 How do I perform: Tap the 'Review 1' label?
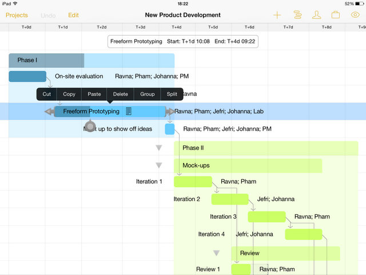click(208, 269)
